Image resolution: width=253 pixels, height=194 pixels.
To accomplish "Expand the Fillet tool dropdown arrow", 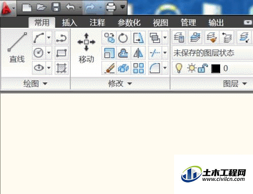I will tap(165, 68).
